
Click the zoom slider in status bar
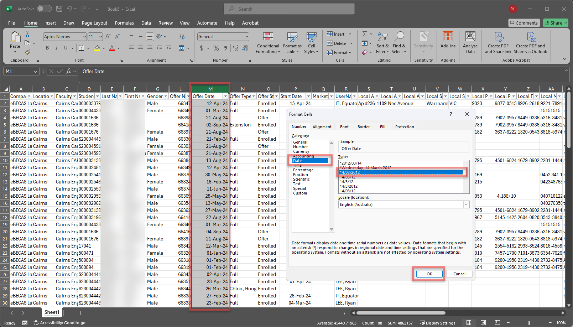(529, 323)
